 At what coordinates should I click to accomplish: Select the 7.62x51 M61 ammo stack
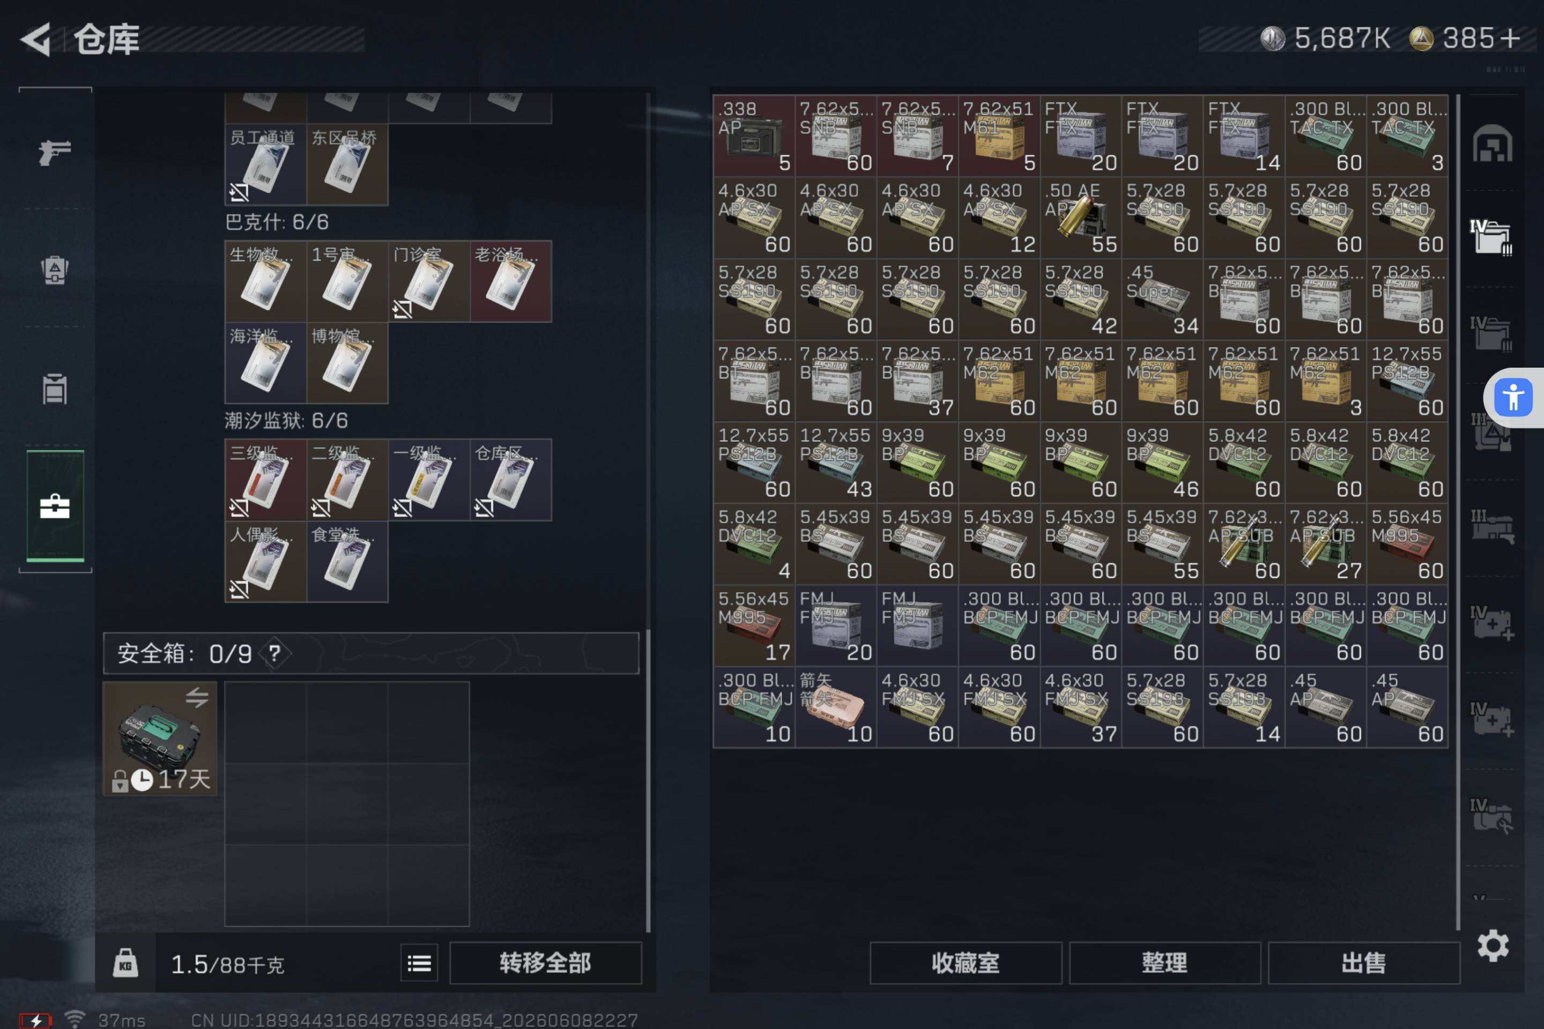pos(999,136)
